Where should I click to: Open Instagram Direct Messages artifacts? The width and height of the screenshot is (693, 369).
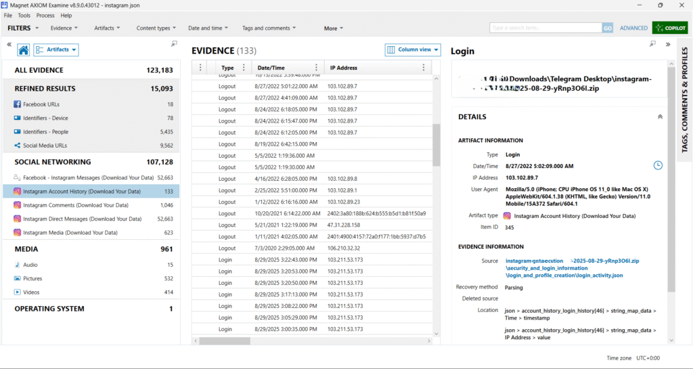click(91, 219)
